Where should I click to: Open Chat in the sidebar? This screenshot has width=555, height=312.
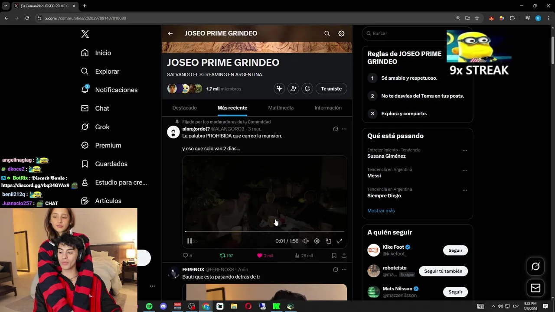point(95,108)
